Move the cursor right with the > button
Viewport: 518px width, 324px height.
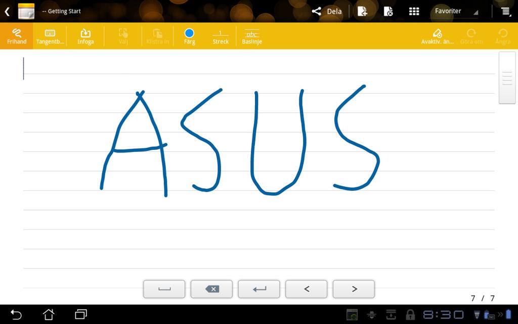(354, 289)
